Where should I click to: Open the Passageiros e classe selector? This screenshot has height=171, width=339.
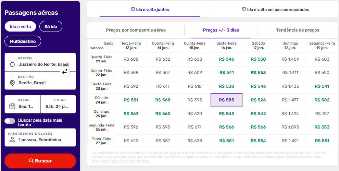(40, 137)
